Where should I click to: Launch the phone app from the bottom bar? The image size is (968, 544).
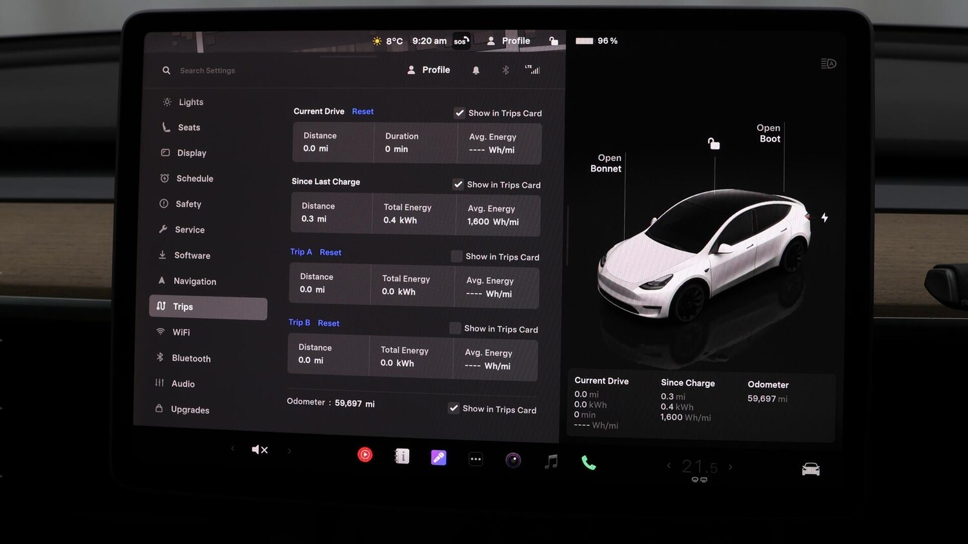coord(589,461)
